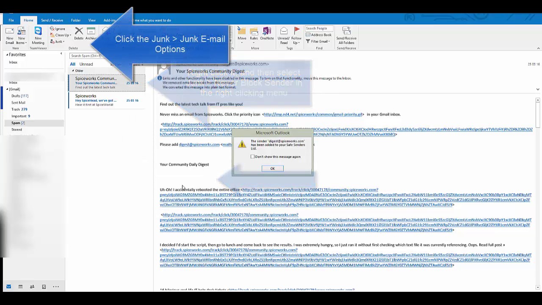Viewport: 542px width, 305px height.
Task: Switch to the Home tab
Action: 28,20
